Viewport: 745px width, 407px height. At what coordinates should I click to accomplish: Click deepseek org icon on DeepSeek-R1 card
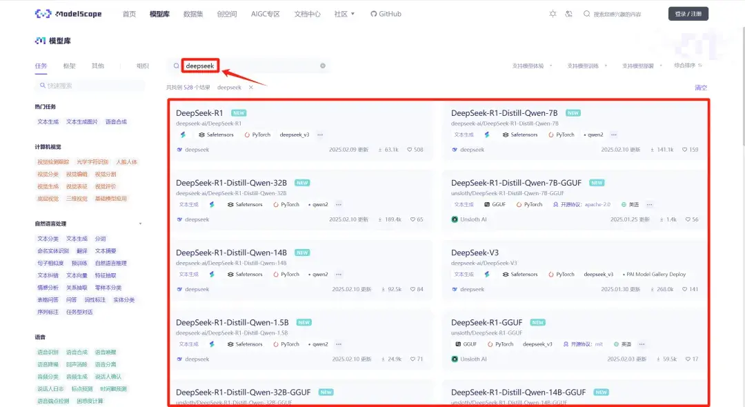coord(179,150)
